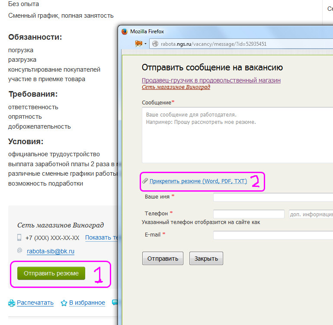Screen dimensions: 333x325
Task: Click the printer icon near Распечатать
Action: 12,303
